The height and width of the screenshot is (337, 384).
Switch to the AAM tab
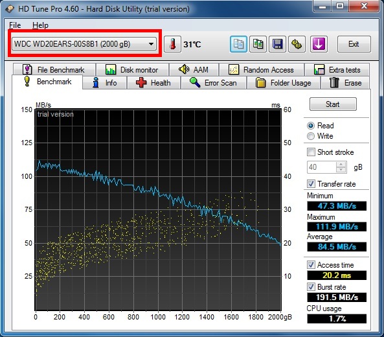click(x=194, y=69)
